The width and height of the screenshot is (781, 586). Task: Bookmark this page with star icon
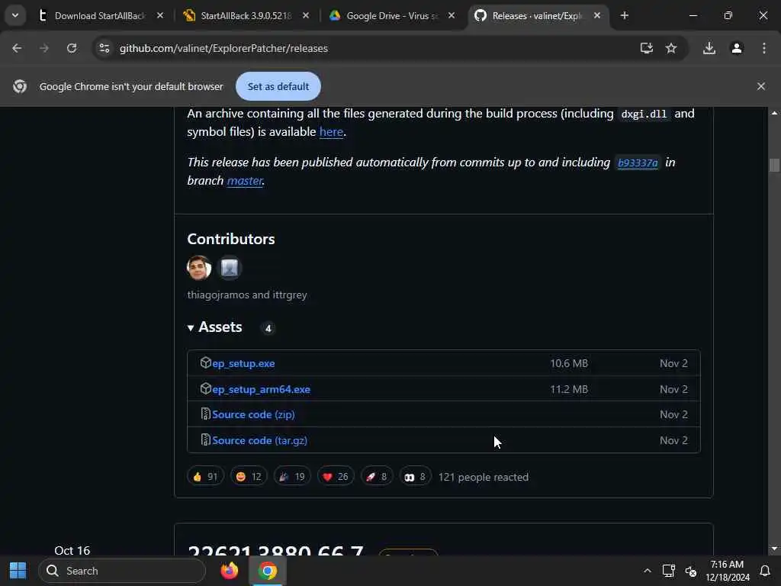(x=671, y=48)
